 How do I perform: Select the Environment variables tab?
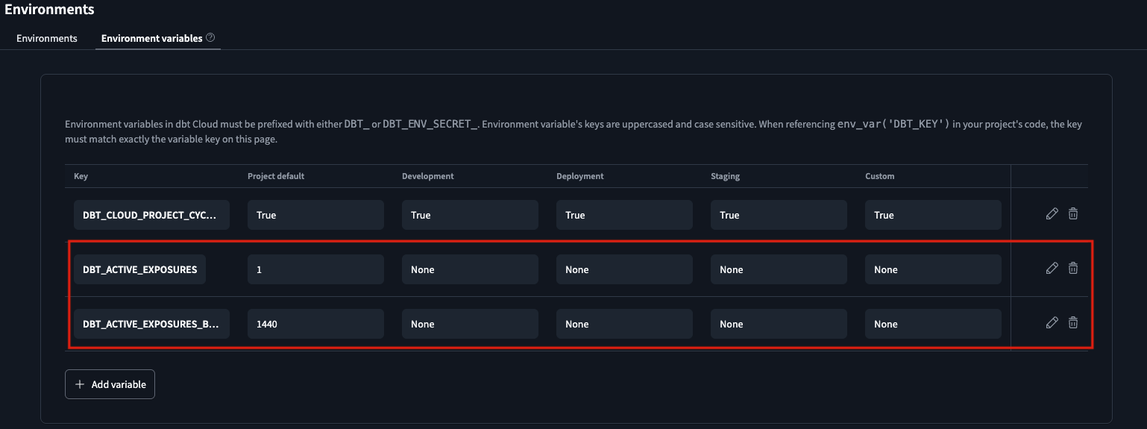pyautogui.click(x=152, y=38)
